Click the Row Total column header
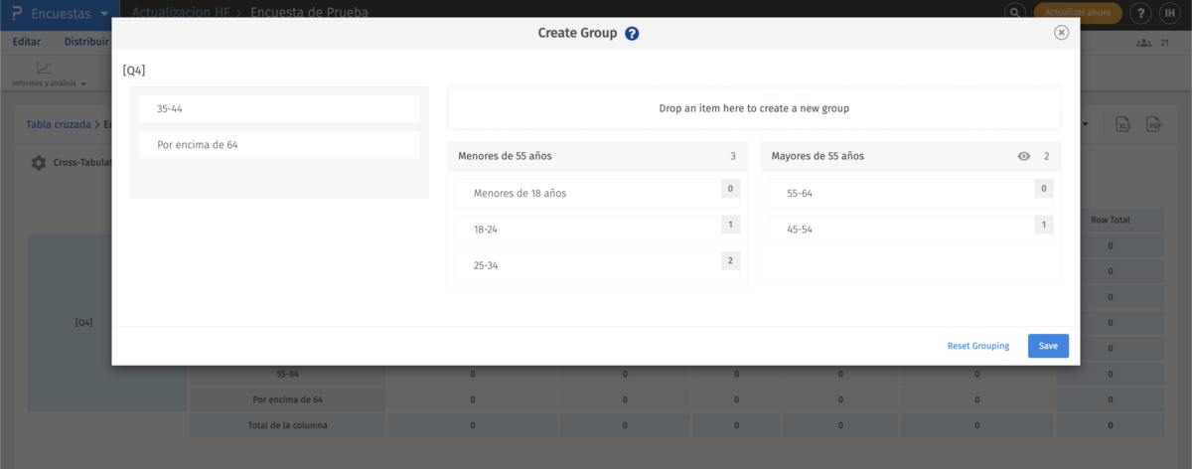1192x469 pixels. pyautogui.click(x=1111, y=220)
